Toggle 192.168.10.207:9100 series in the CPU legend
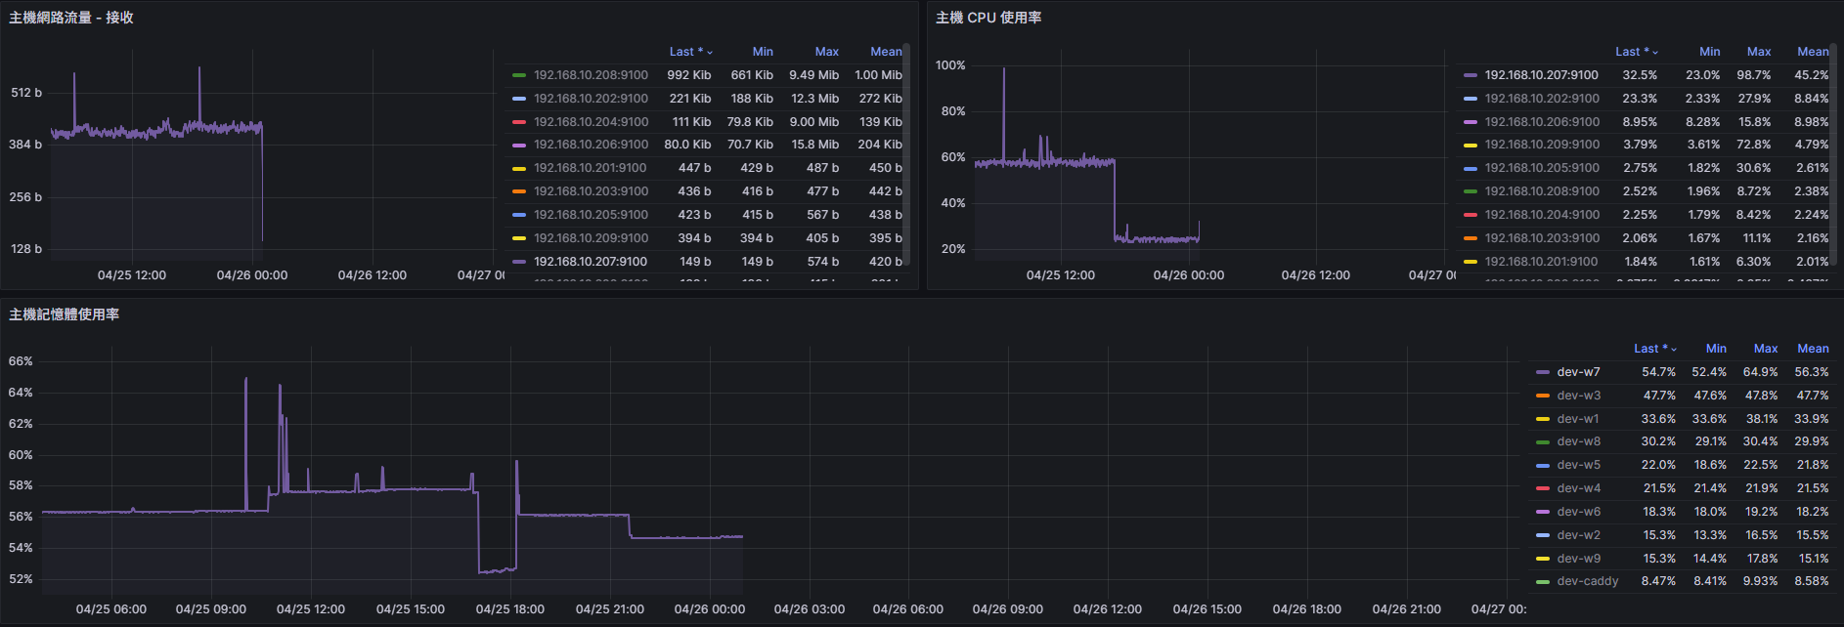Viewport: 1844px width, 627px height. [x=1541, y=75]
